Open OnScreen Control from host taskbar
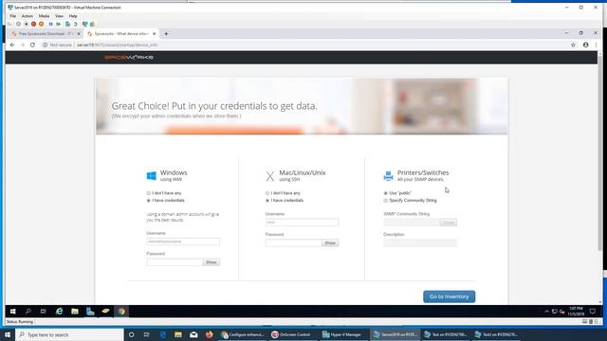The width and height of the screenshot is (607, 341). click(291, 334)
